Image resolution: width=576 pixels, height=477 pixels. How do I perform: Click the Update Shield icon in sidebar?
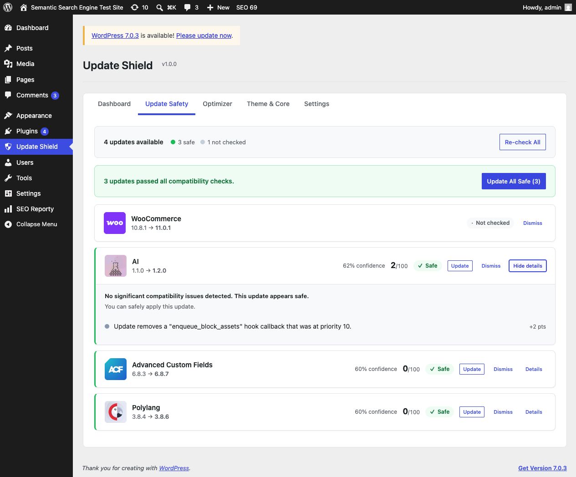[8, 147]
